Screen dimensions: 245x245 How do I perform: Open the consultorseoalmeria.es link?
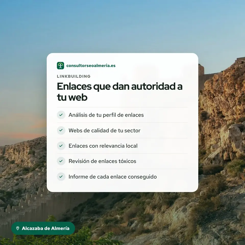click(91, 66)
